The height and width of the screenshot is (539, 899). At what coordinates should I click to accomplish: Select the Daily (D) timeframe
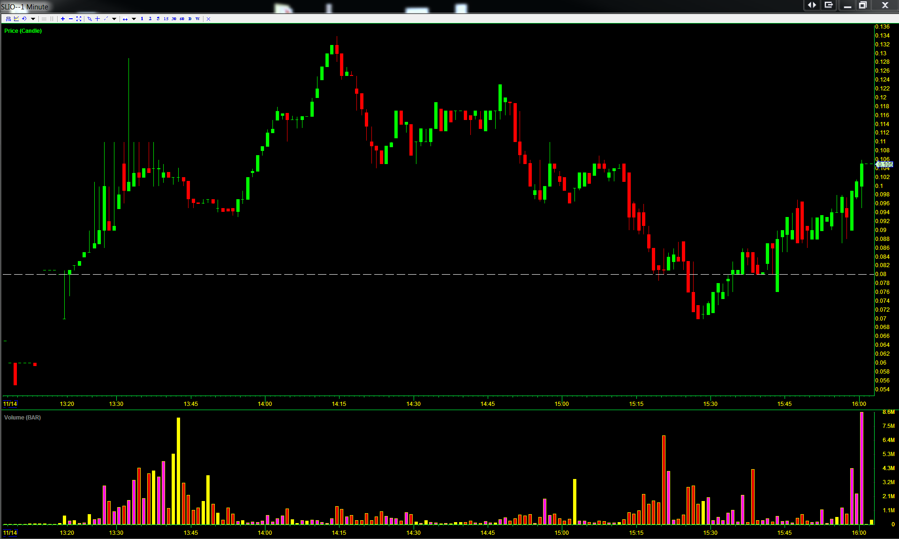tap(190, 19)
